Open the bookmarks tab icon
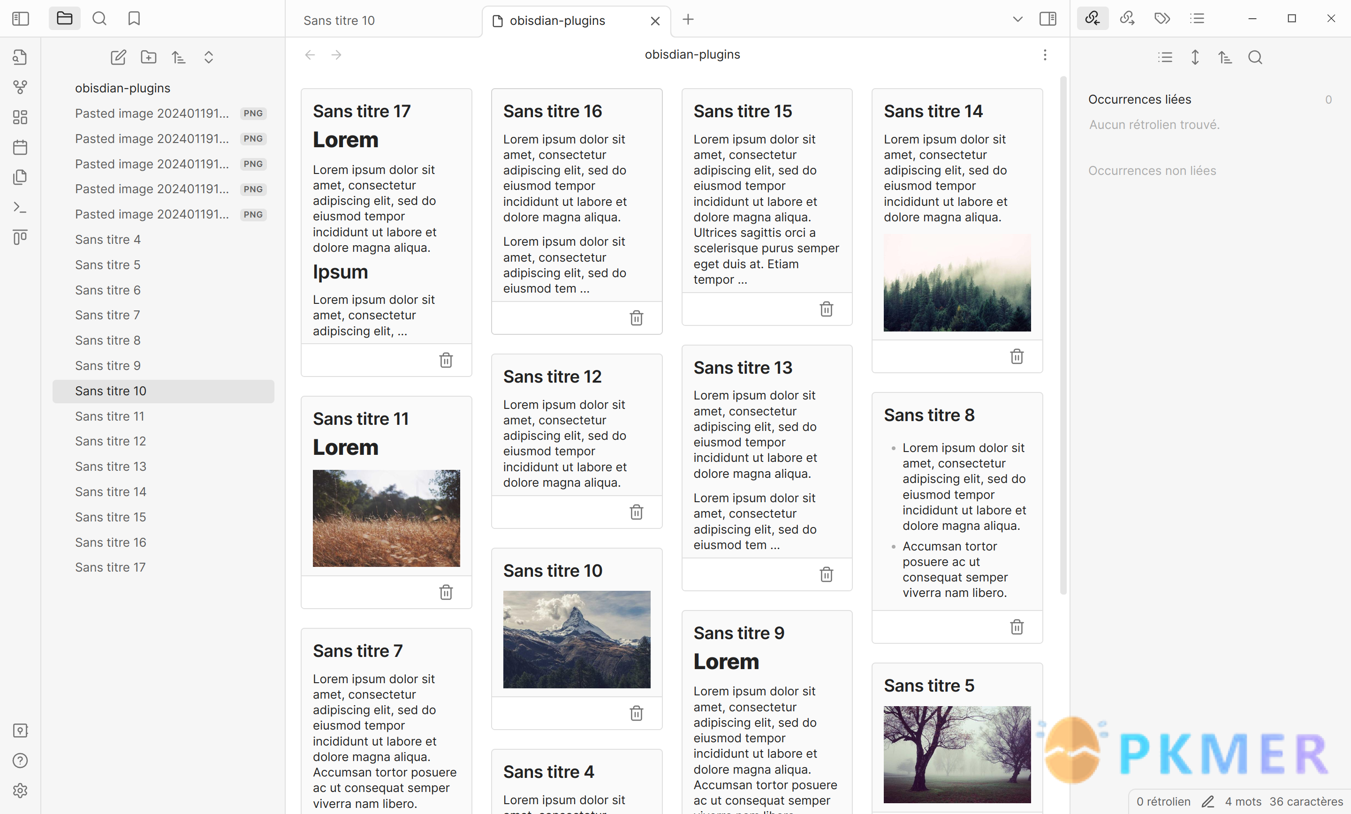 point(134,19)
